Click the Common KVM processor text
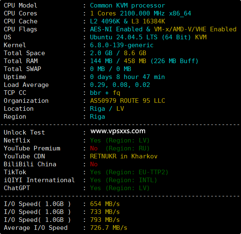Image resolution: width=241 pixels, height=234 pixels. tap(128, 5)
